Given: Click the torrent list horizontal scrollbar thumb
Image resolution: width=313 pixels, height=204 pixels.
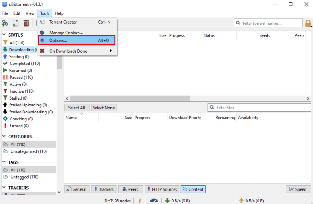Looking at the screenshot, I should click(x=130, y=98).
